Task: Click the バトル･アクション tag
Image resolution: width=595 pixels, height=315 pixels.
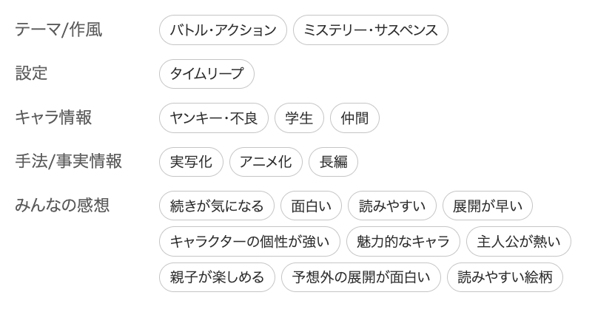Action: point(223,30)
